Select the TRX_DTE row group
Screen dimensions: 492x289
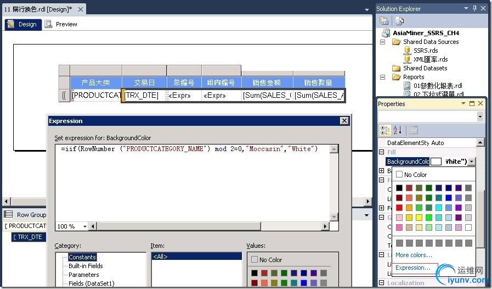(x=29, y=237)
